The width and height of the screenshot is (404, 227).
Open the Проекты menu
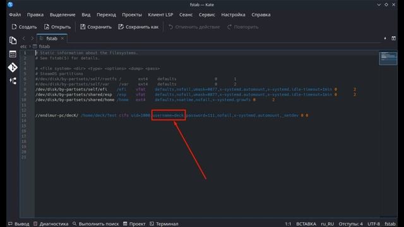coord(132,15)
